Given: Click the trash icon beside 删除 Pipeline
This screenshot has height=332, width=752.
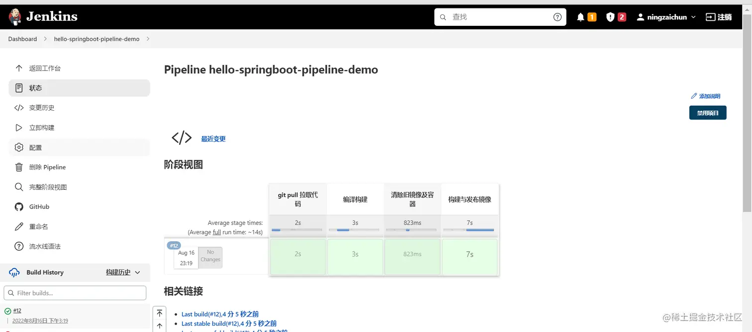Looking at the screenshot, I should pyautogui.click(x=19, y=167).
